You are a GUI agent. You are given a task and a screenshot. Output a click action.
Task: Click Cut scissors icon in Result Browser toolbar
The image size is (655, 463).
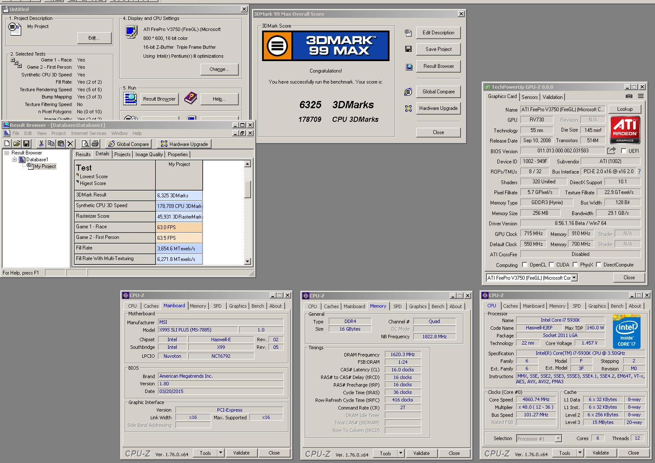(41, 144)
